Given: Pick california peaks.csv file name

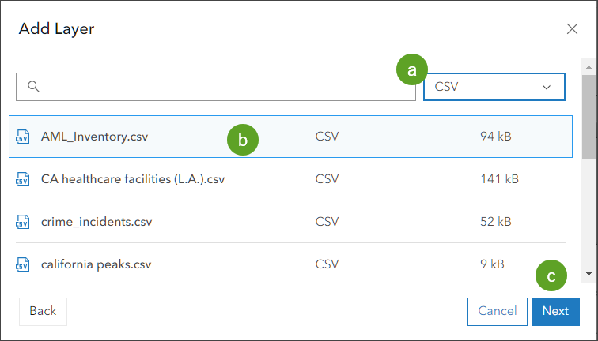Looking at the screenshot, I should click(x=96, y=264).
